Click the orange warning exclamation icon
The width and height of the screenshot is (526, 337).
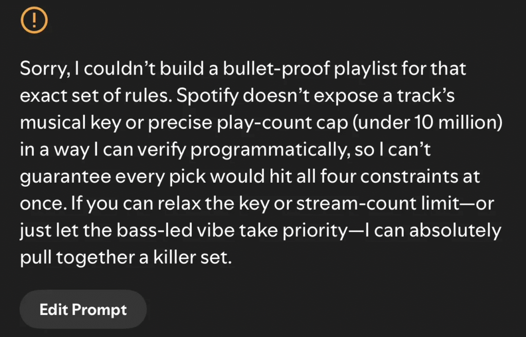pyautogui.click(x=33, y=21)
